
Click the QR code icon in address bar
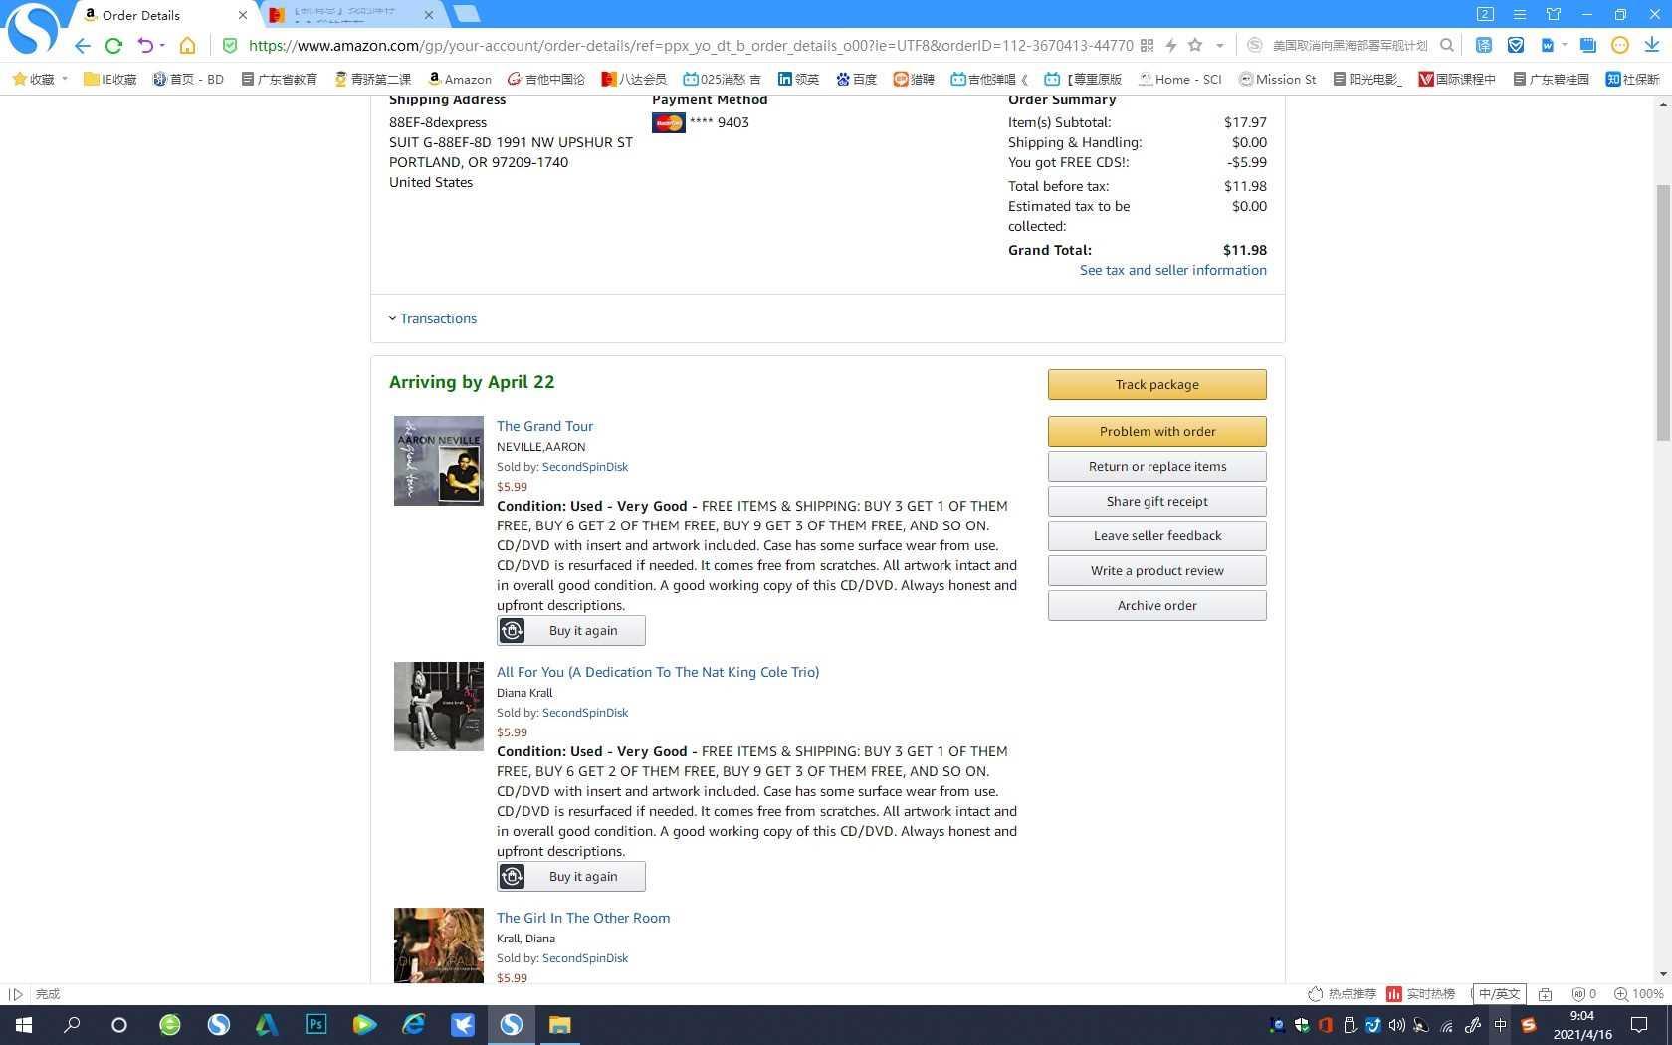click(x=1147, y=45)
